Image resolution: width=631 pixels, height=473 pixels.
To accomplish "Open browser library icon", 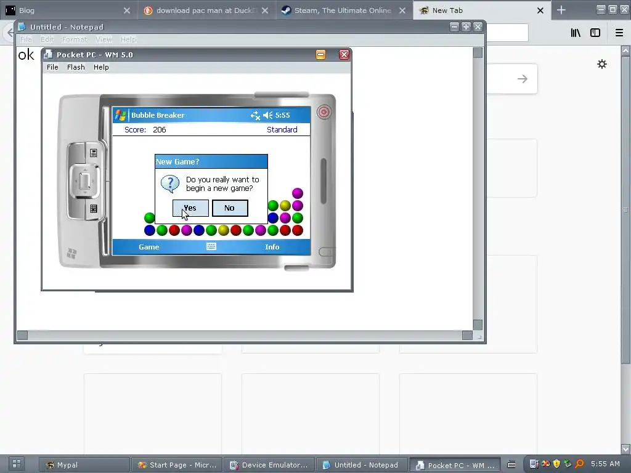I will pyautogui.click(x=576, y=33).
